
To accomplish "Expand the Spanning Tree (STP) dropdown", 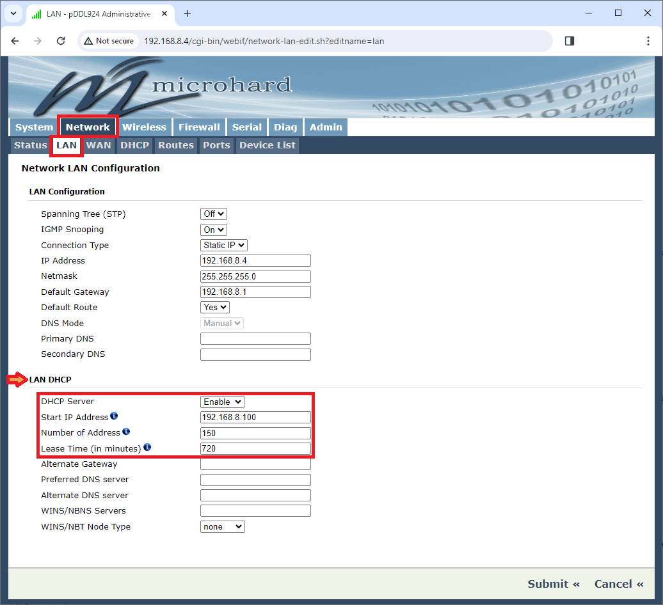I will [x=214, y=214].
